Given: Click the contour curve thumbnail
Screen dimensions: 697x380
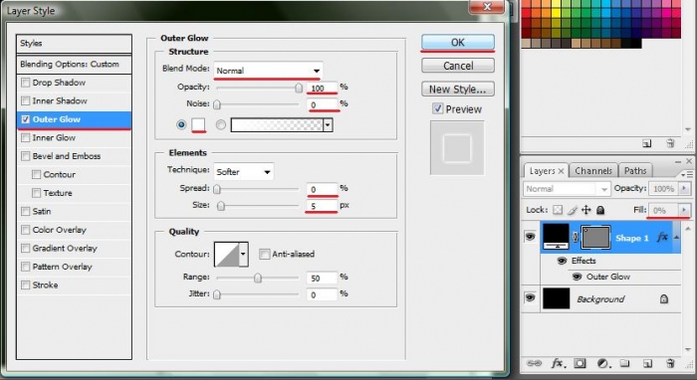Looking at the screenshot, I should [226, 254].
